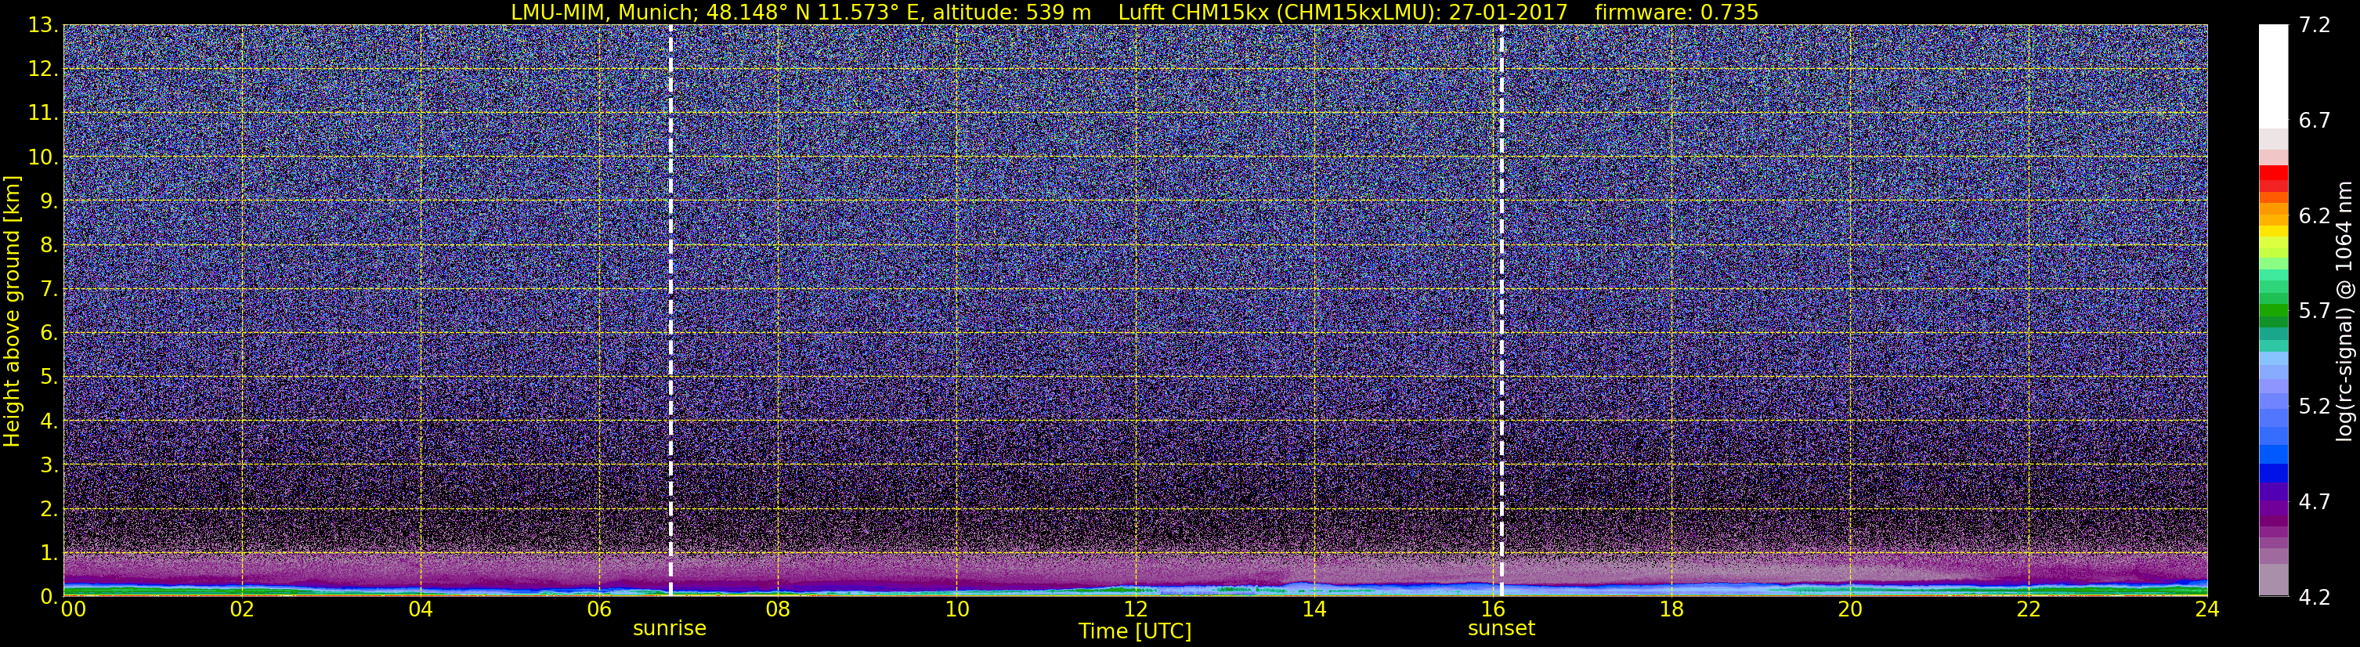2360x647 pixels.
Task: Click the white dashed sunset marker line
Action: (x=1502, y=311)
